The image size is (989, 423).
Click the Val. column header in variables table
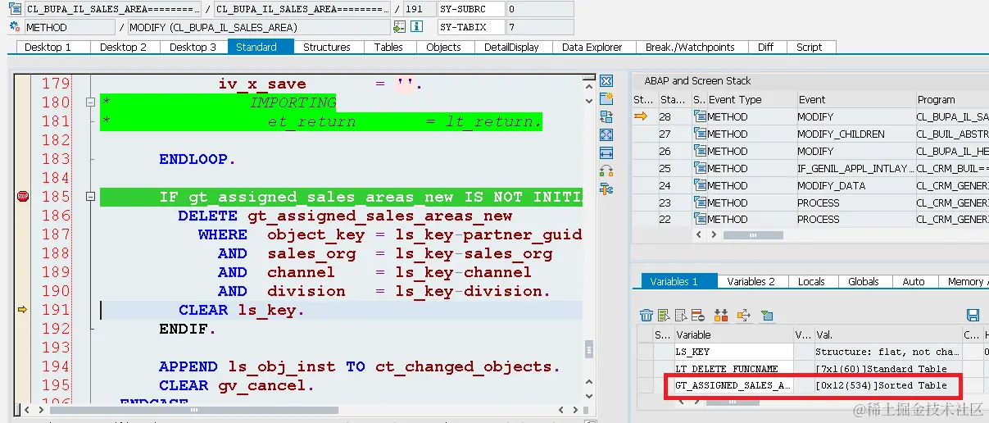coord(887,334)
